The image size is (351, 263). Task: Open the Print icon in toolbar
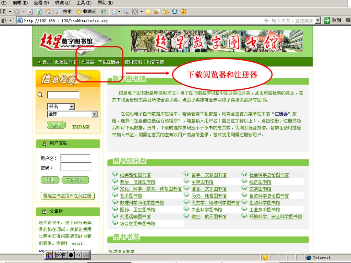(x=126, y=12)
